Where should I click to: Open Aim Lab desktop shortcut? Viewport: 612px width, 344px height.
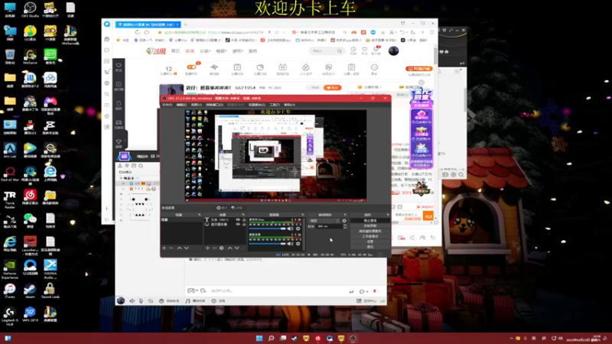click(x=10, y=151)
